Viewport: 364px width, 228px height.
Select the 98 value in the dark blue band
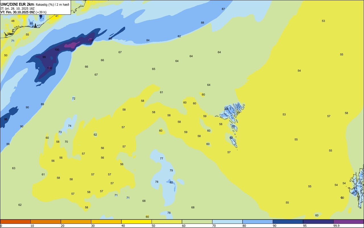110,39
